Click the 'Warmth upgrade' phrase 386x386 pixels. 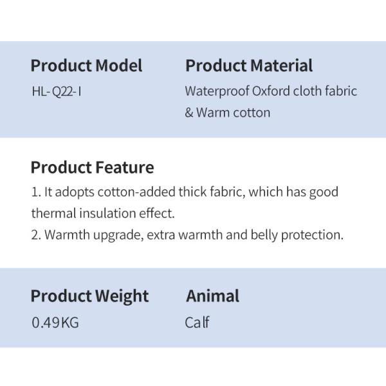coord(93,235)
